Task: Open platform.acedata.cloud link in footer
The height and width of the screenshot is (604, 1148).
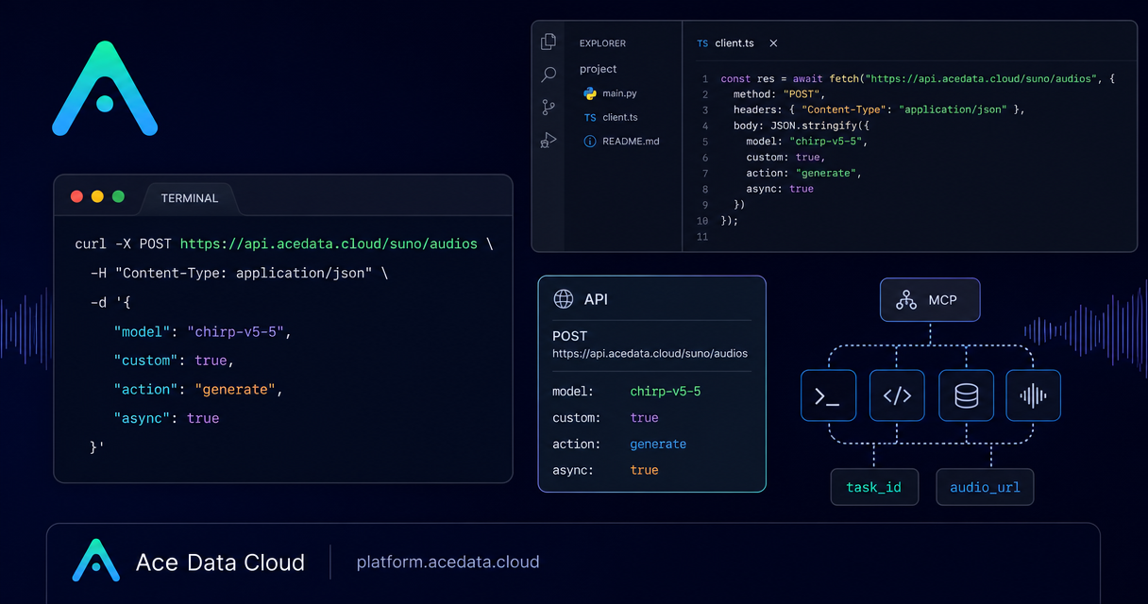Action: pyautogui.click(x=447, y=562)
